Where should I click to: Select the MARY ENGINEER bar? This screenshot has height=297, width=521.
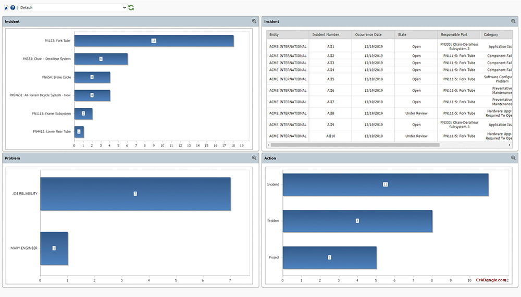tap(54, 248)
